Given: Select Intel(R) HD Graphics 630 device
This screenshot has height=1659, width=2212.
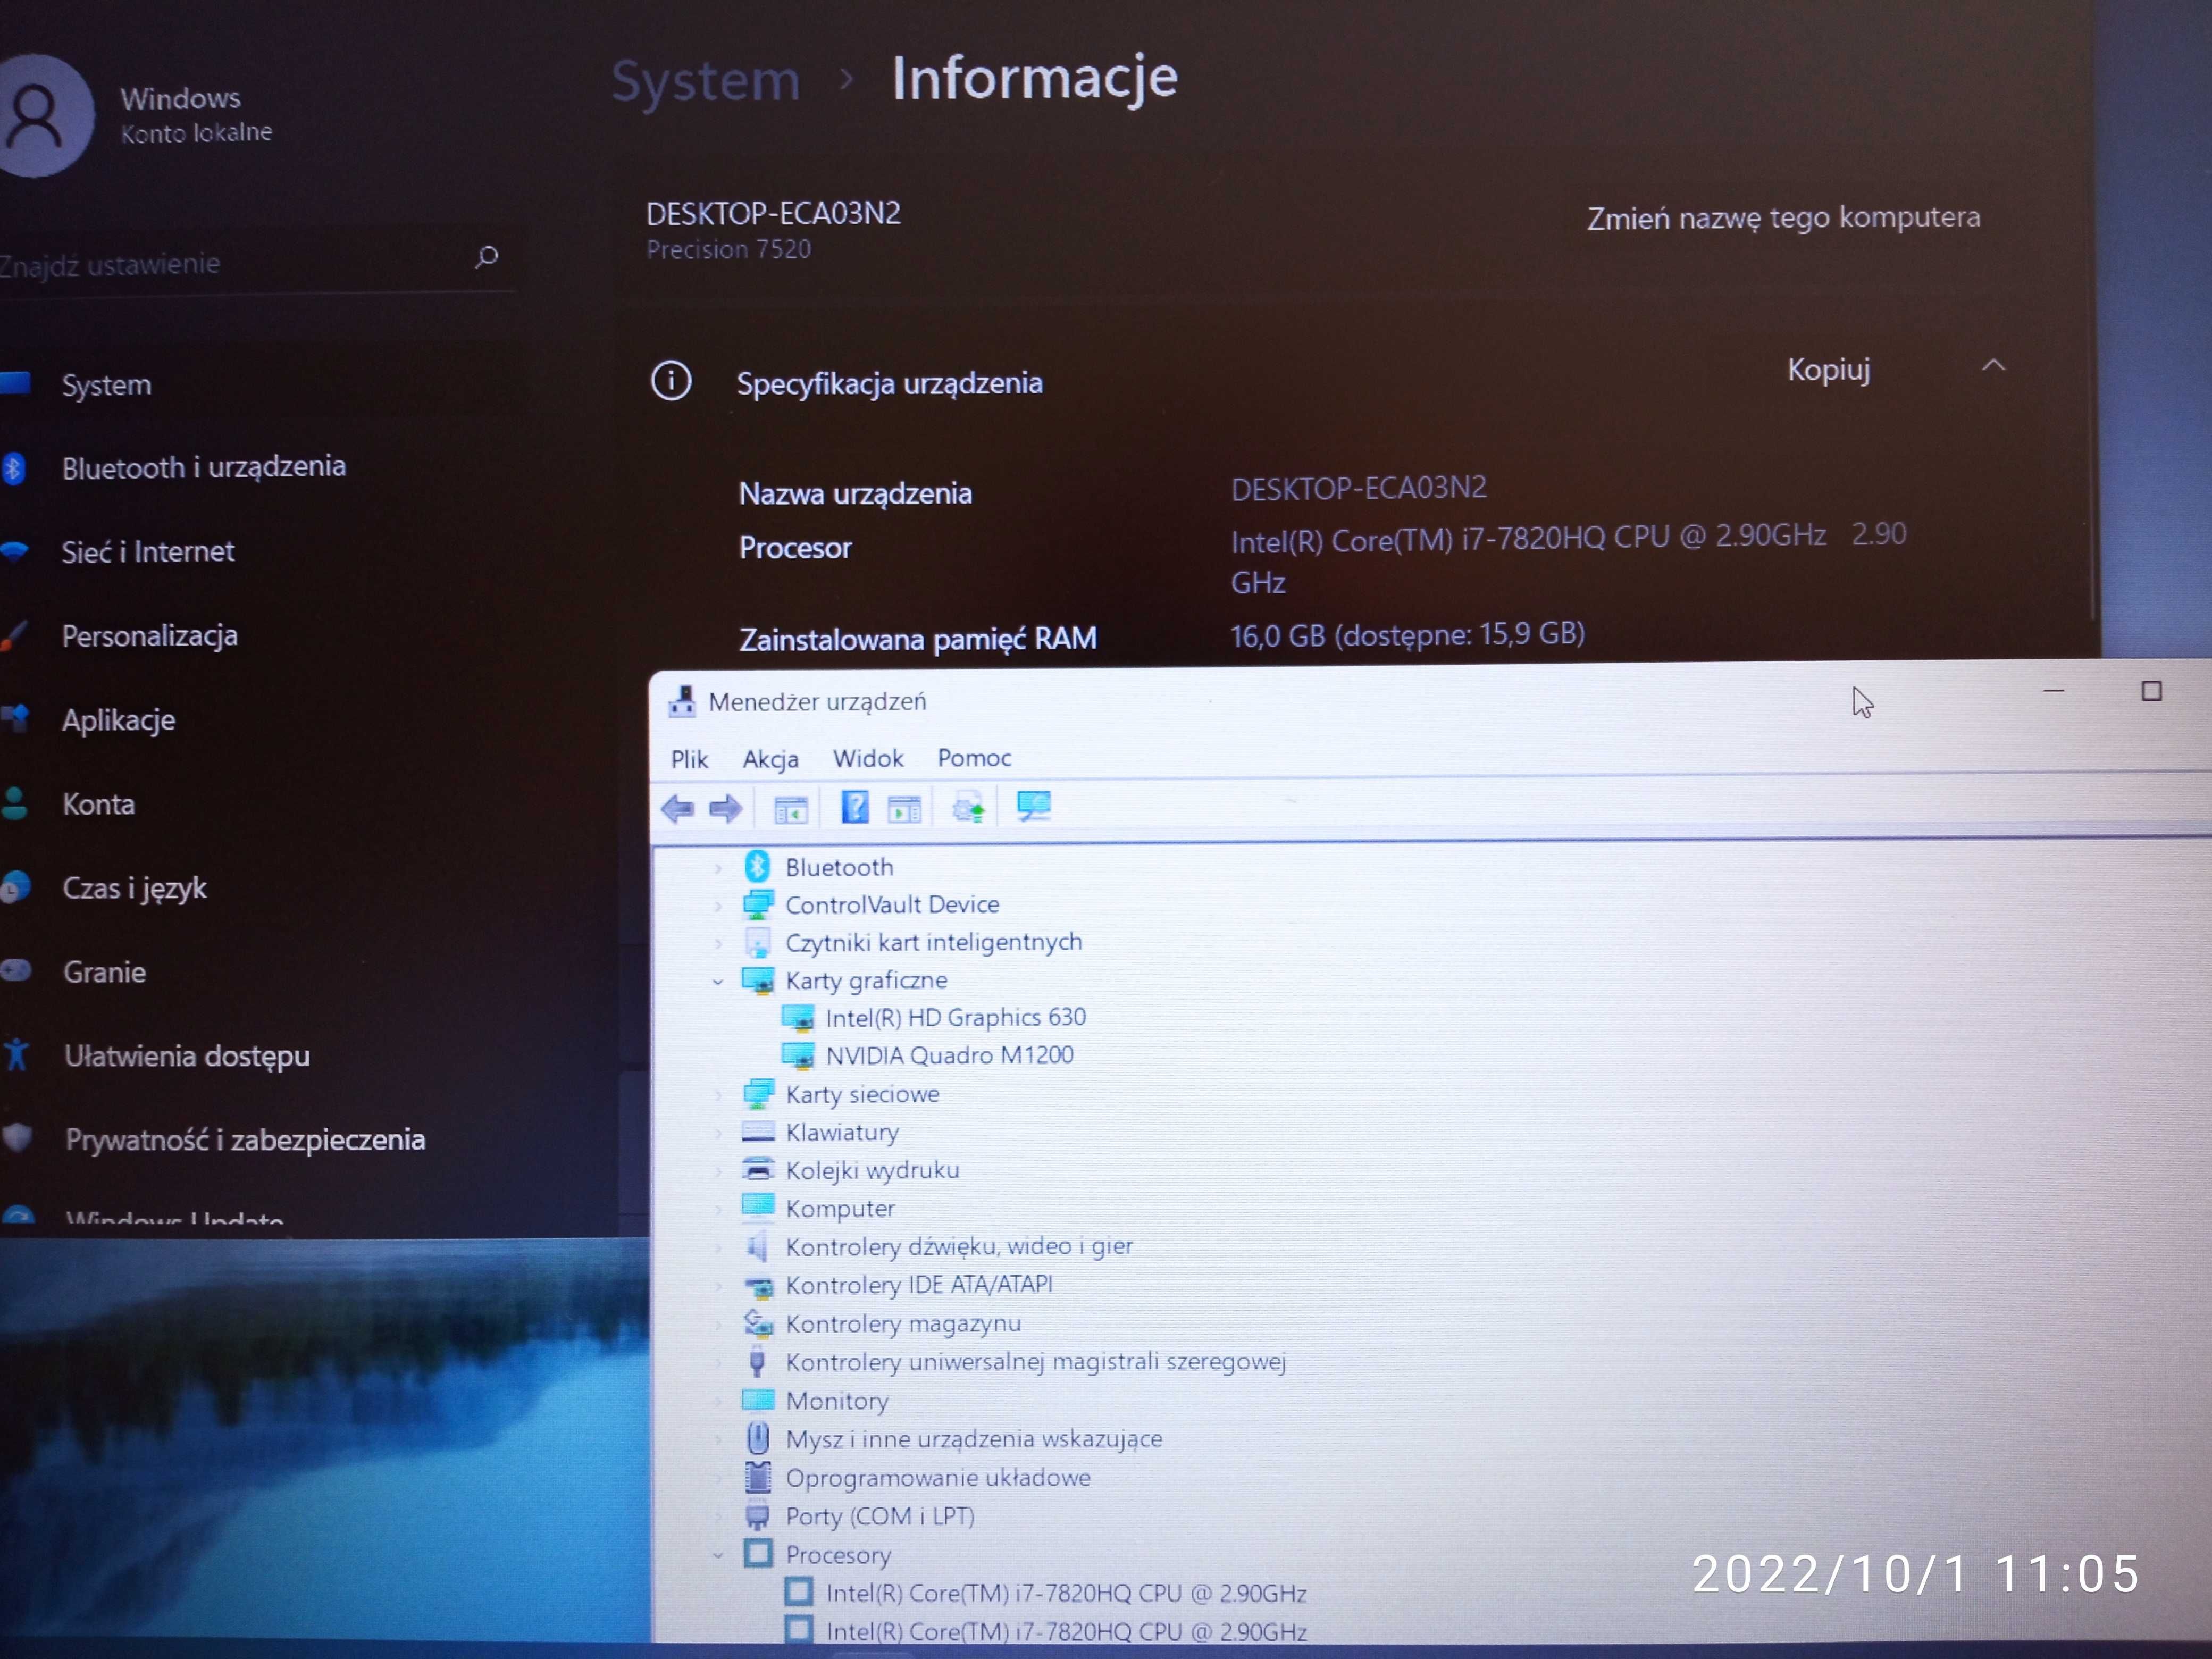Looking at the screenshot, I should pos(955,1018).
